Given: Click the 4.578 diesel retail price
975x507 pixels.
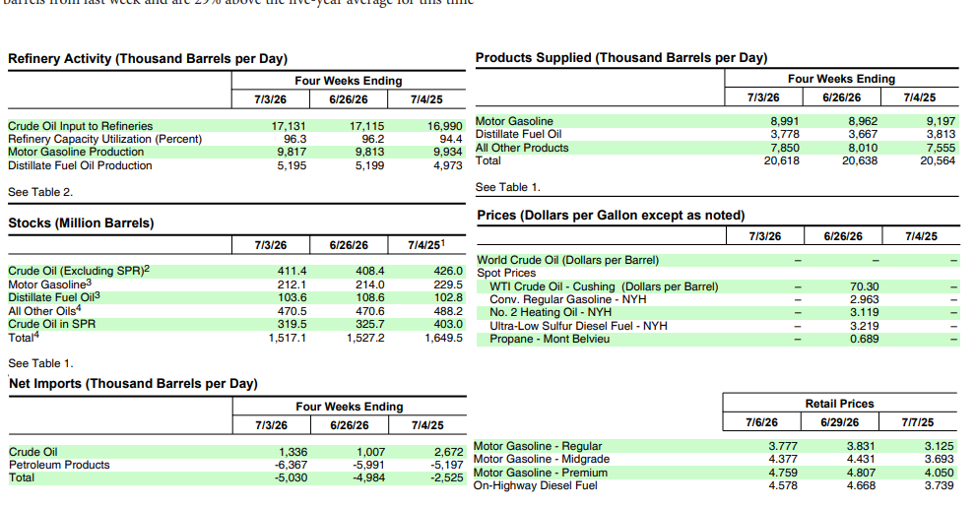Looking at the screenshot, I should click(783, 486).
